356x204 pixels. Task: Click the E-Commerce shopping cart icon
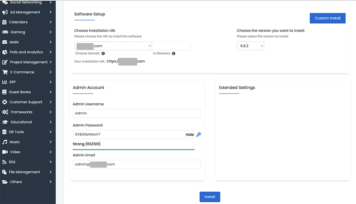5,72
